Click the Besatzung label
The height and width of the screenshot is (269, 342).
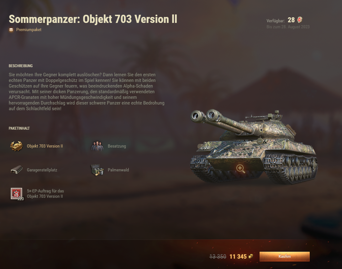[x=117, y=146]
